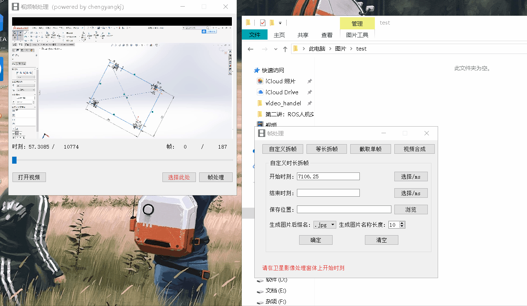Open video_handel in Explorer sidebar
Viewport: 527px width, 306px height.
point(283,103)
